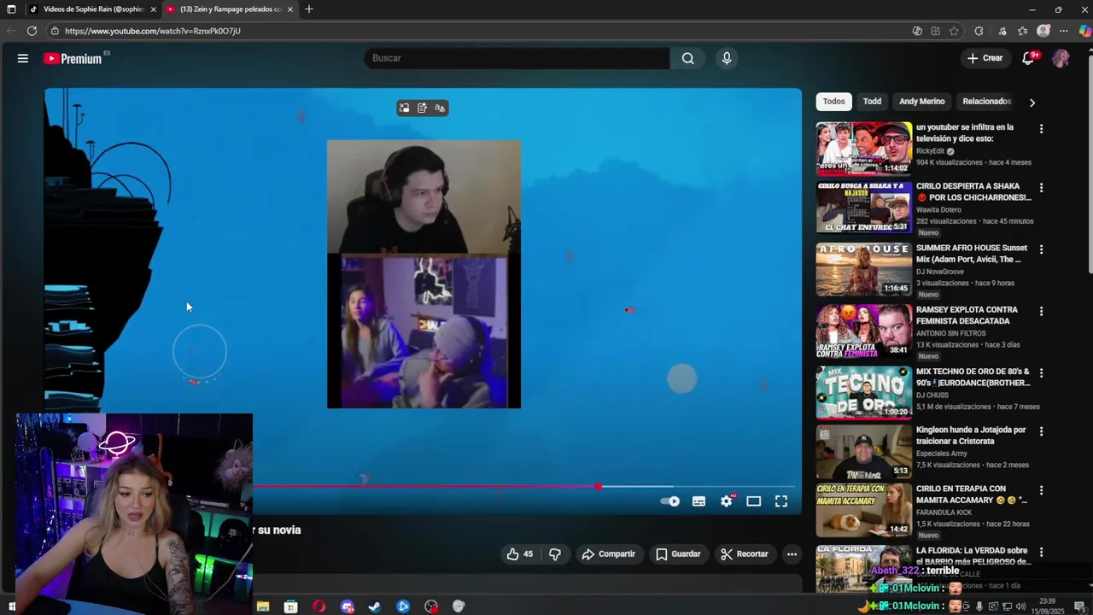Open Edge profile avatar
The width and height of the screenshot is (1093, 615).
tap(1043, 31)
